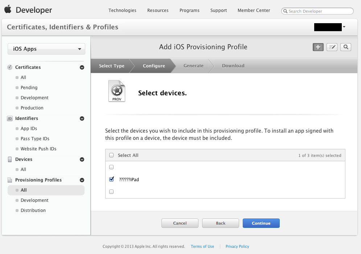
Task: Click the Cancel button
Action: (180, 223)
